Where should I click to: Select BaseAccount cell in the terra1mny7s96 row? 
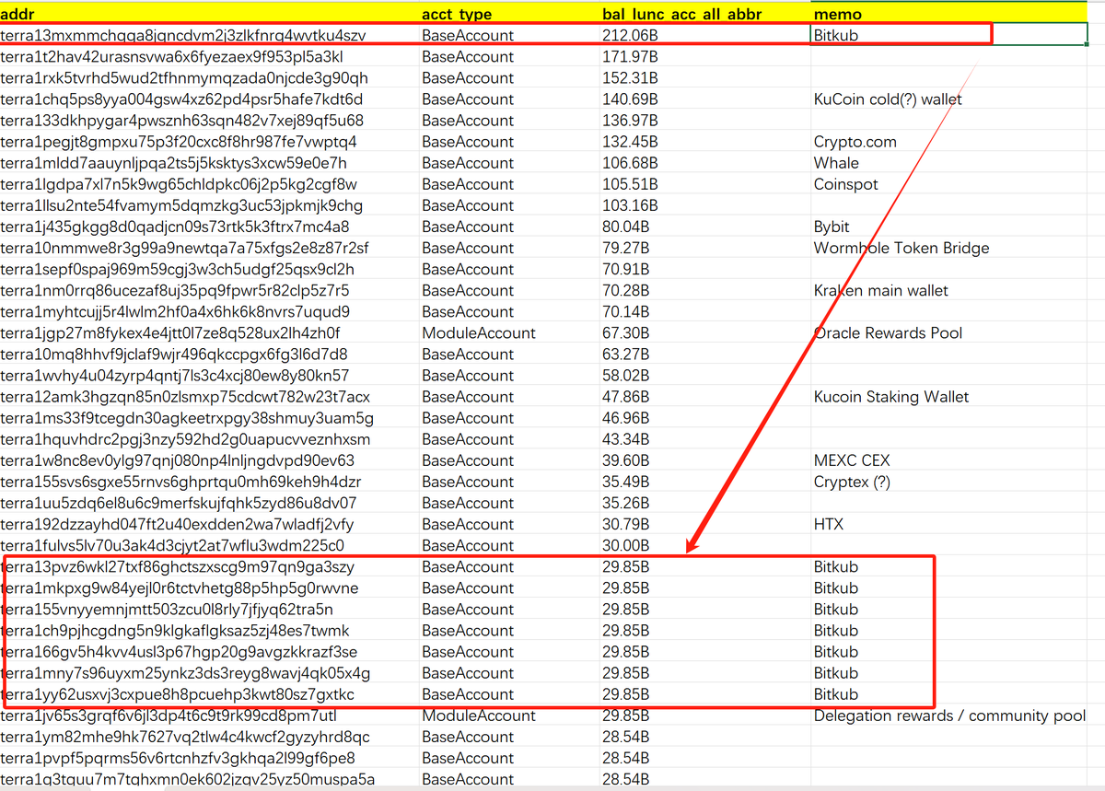509,672
